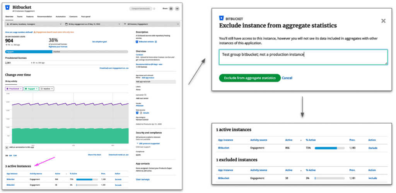Click Active sort arrow in 2 active instances table
Screen dimensions: 396x193
coord(66,174)
